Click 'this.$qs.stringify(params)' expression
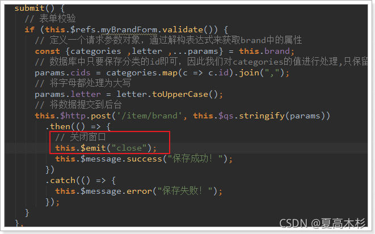The height and width of the screenshot is (234, 375). click(x=259, y=116)
